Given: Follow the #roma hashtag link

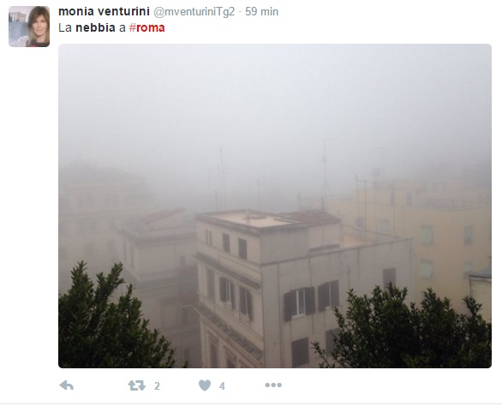Looking at the screenshot, I should (x=147, y=28).
